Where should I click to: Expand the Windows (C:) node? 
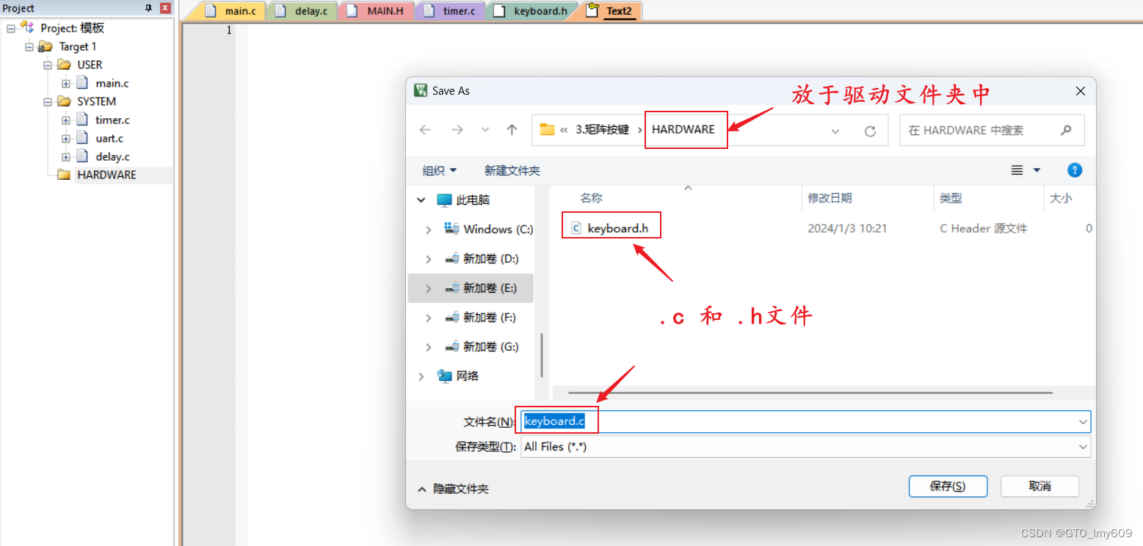point(428,229)
